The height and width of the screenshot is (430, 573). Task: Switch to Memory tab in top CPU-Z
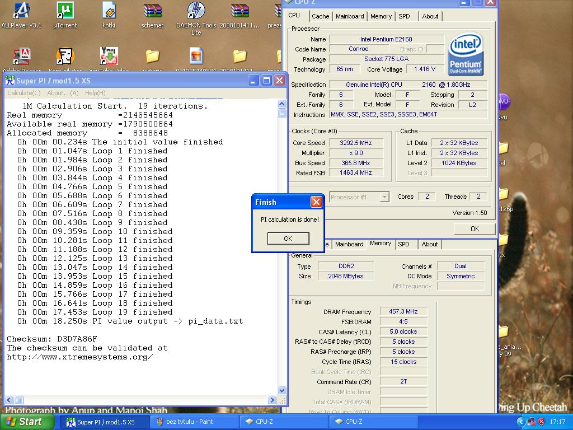point(381,16)
